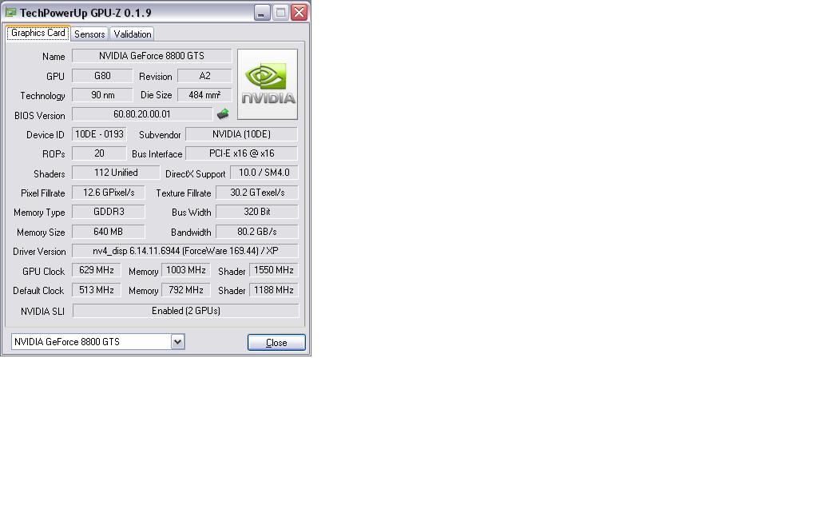
Task: Click Bus Width value 320 Bit
Action: 257,212
